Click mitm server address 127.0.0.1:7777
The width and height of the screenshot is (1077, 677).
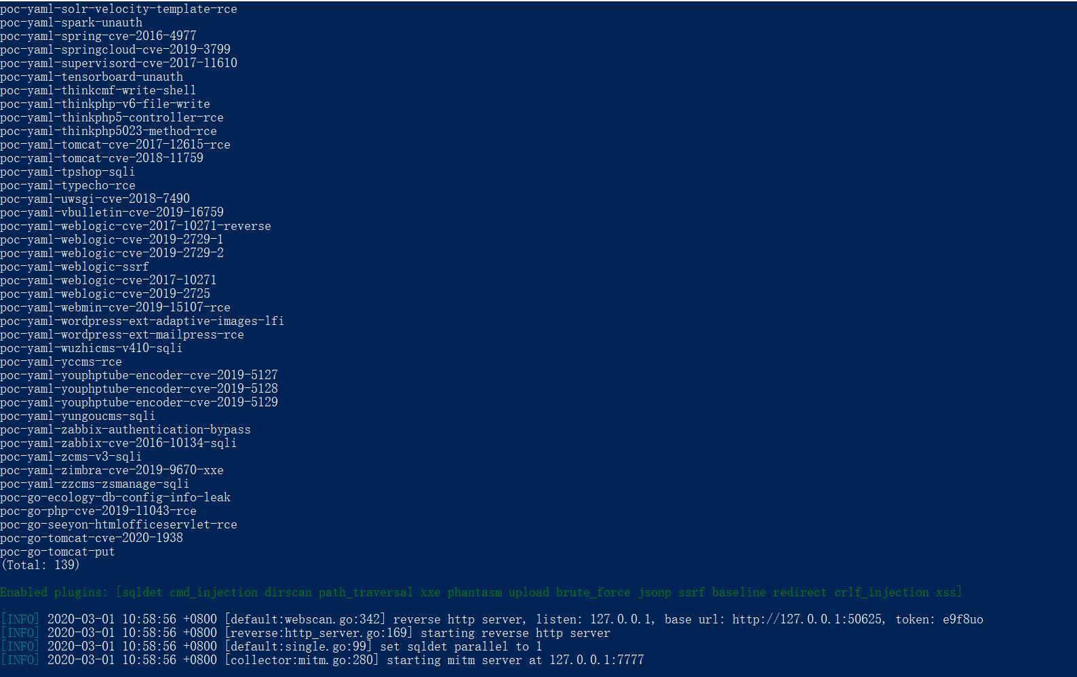coord(597,660)
